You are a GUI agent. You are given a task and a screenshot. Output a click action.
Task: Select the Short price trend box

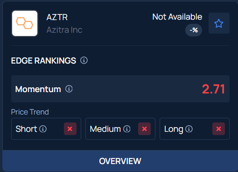[46, 129]
